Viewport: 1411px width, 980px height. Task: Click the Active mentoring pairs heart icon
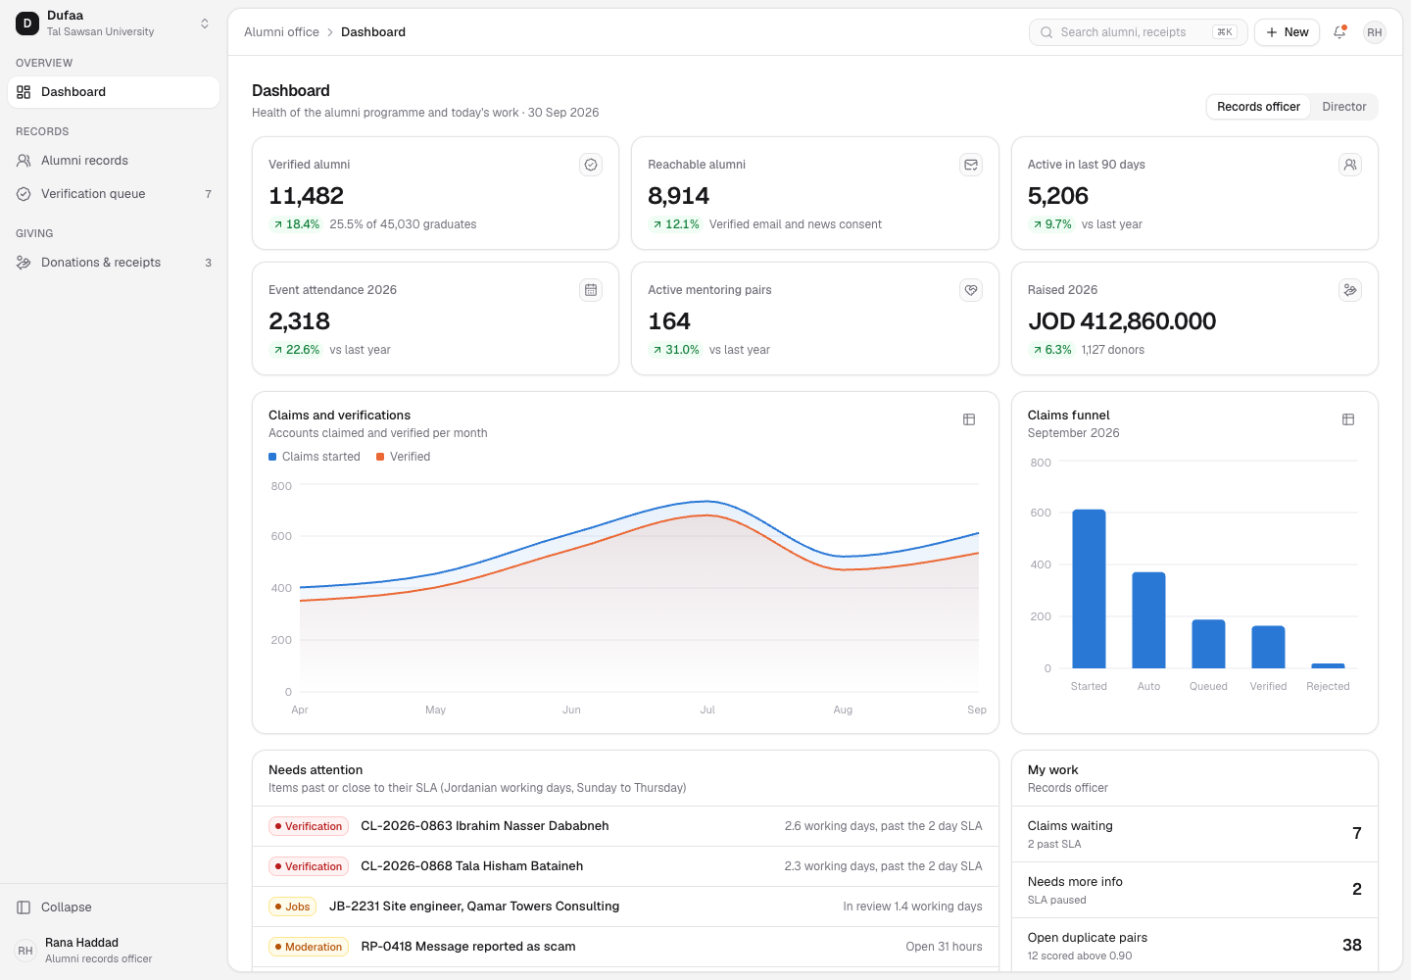point(971,290)
